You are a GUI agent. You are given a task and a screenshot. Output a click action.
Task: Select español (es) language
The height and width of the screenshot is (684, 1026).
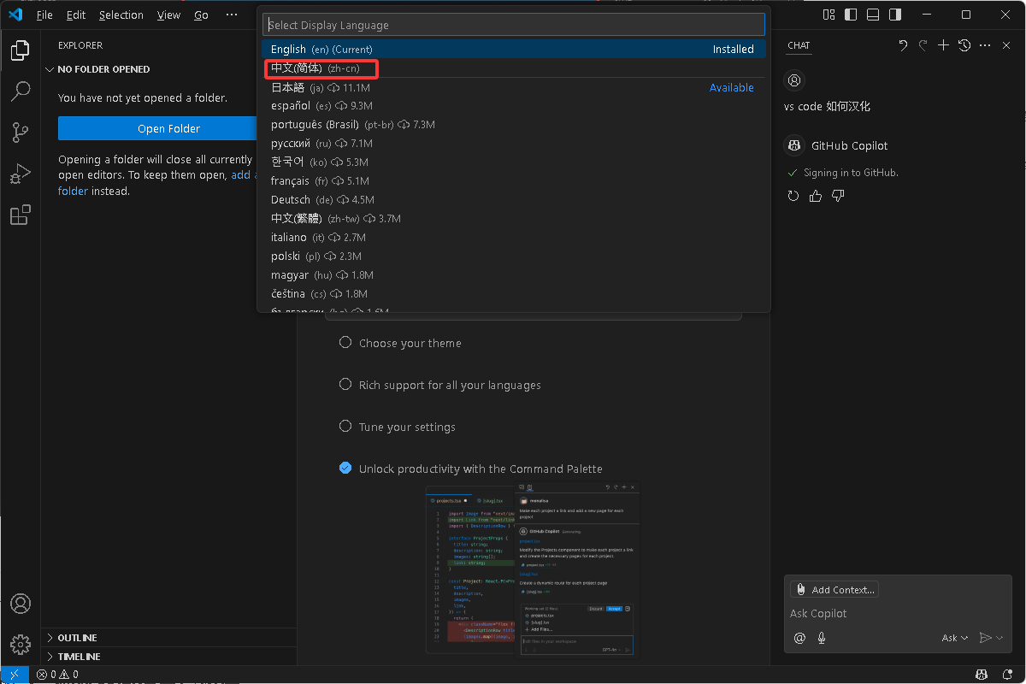point(514,106)
